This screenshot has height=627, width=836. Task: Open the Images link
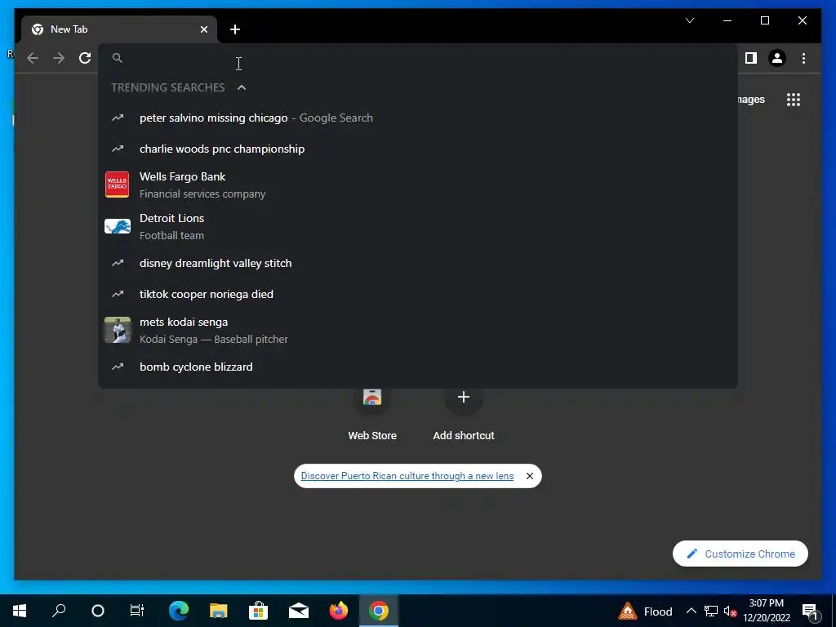click(751, 100)
